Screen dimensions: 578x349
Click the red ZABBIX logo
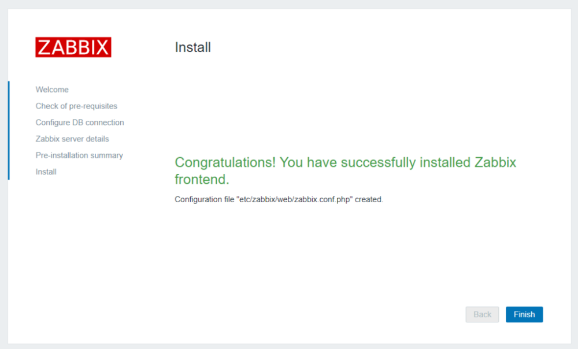(x=73, y=47)
